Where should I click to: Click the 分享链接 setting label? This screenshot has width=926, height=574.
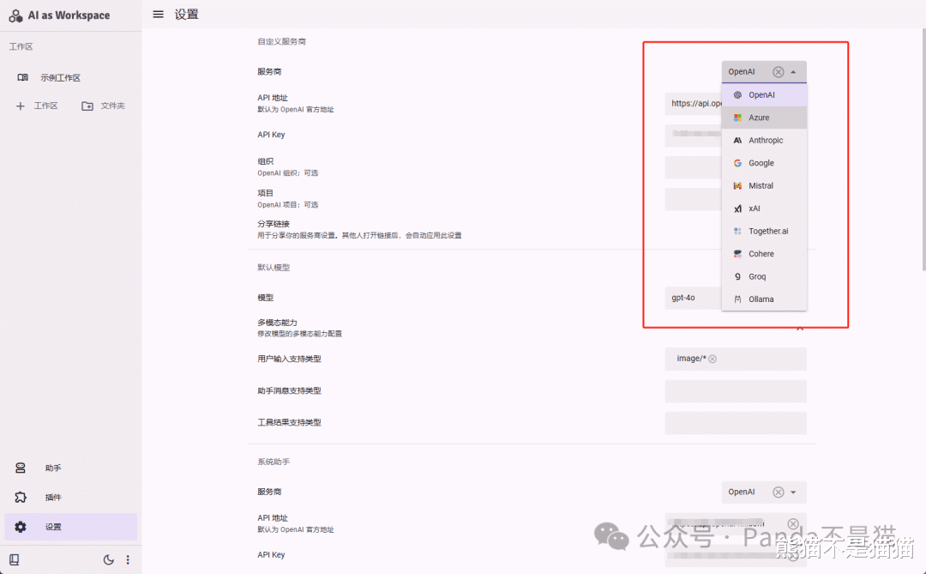274,223
